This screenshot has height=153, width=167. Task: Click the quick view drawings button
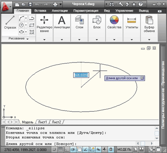click(x=142, y=150)
